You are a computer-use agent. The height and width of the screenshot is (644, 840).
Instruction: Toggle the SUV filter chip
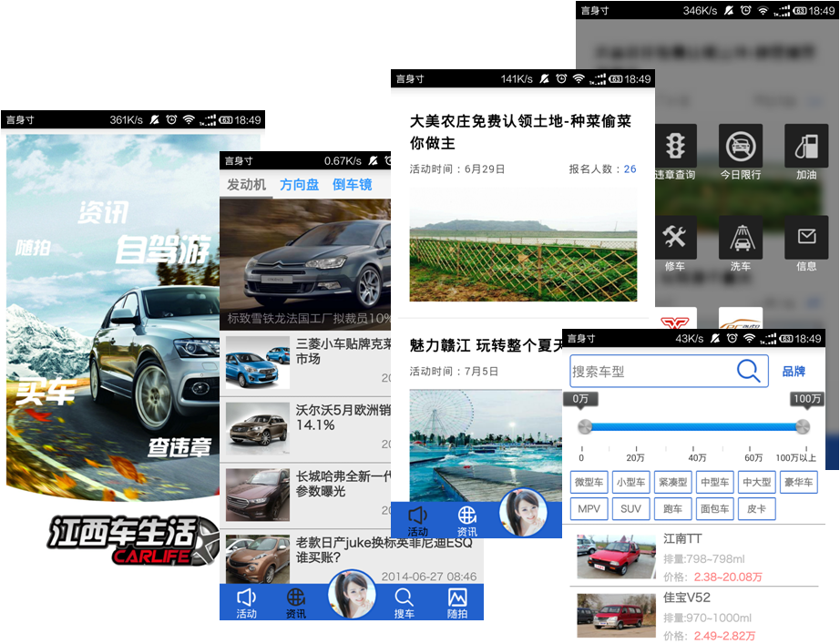click(x=630, y=509)
